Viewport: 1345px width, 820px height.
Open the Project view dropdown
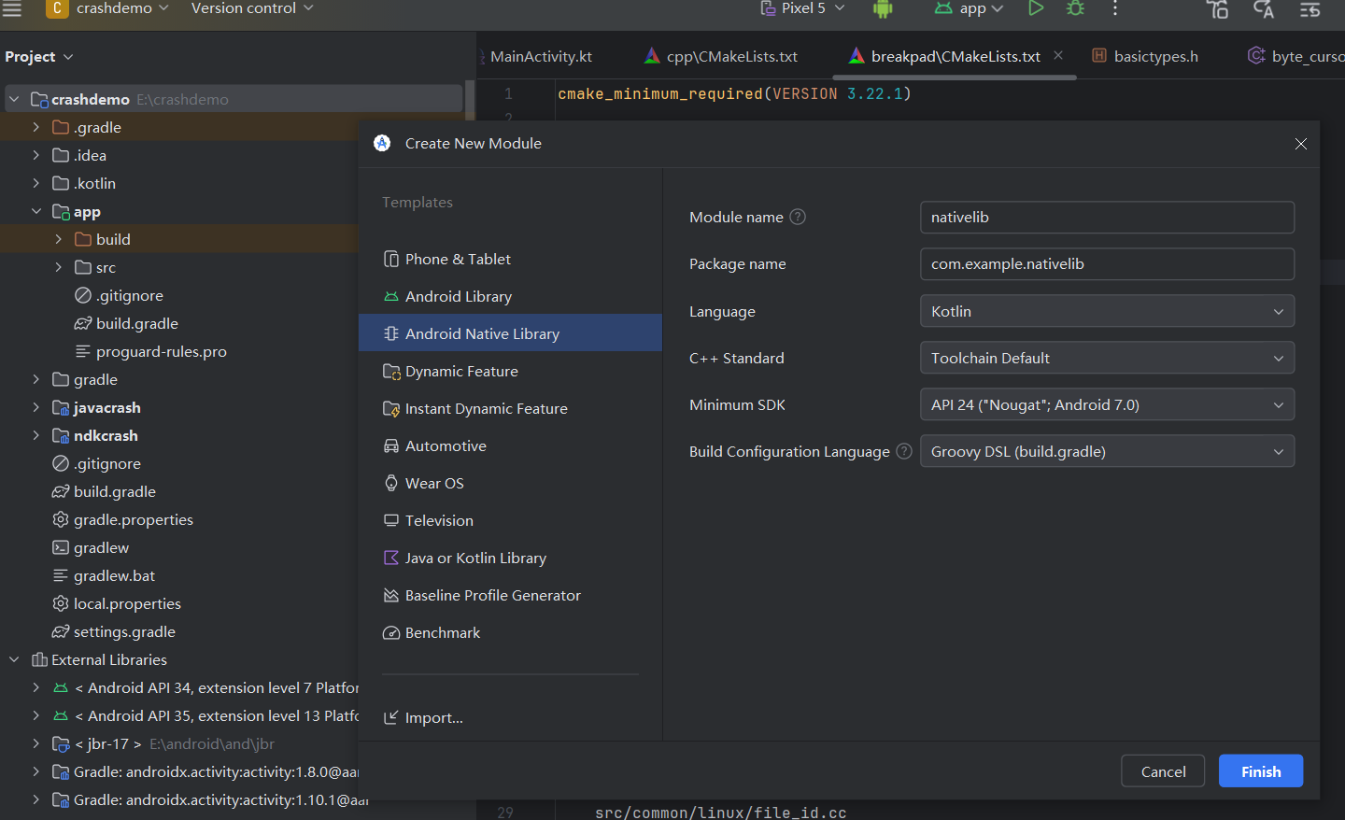coord(39,57)
